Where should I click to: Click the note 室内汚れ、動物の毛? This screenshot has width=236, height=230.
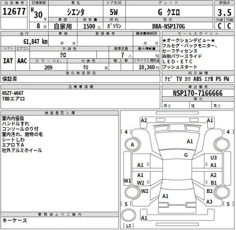(x=22, y=134)
